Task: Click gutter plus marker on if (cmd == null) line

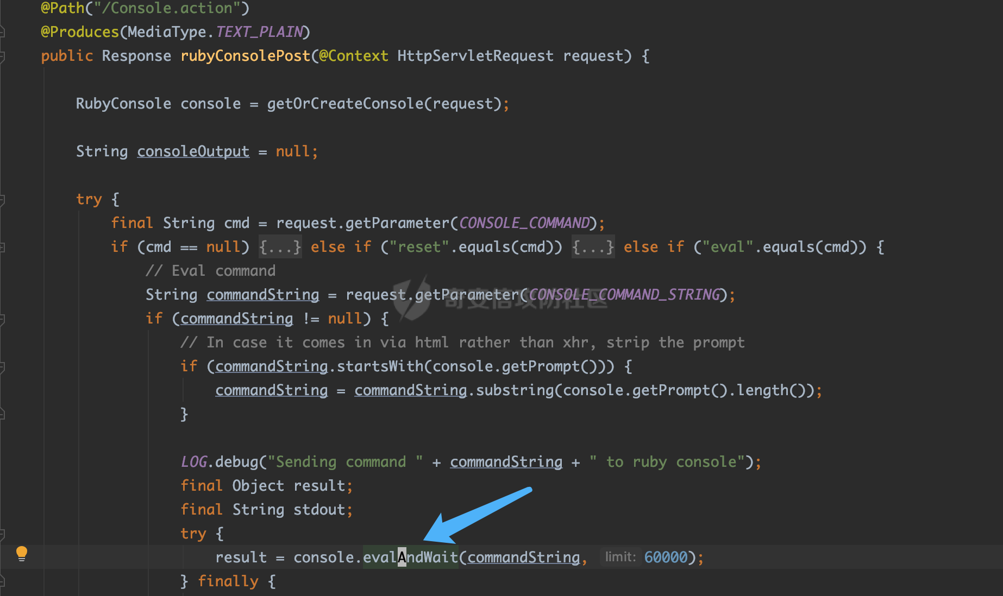Action: pos(2,248)
